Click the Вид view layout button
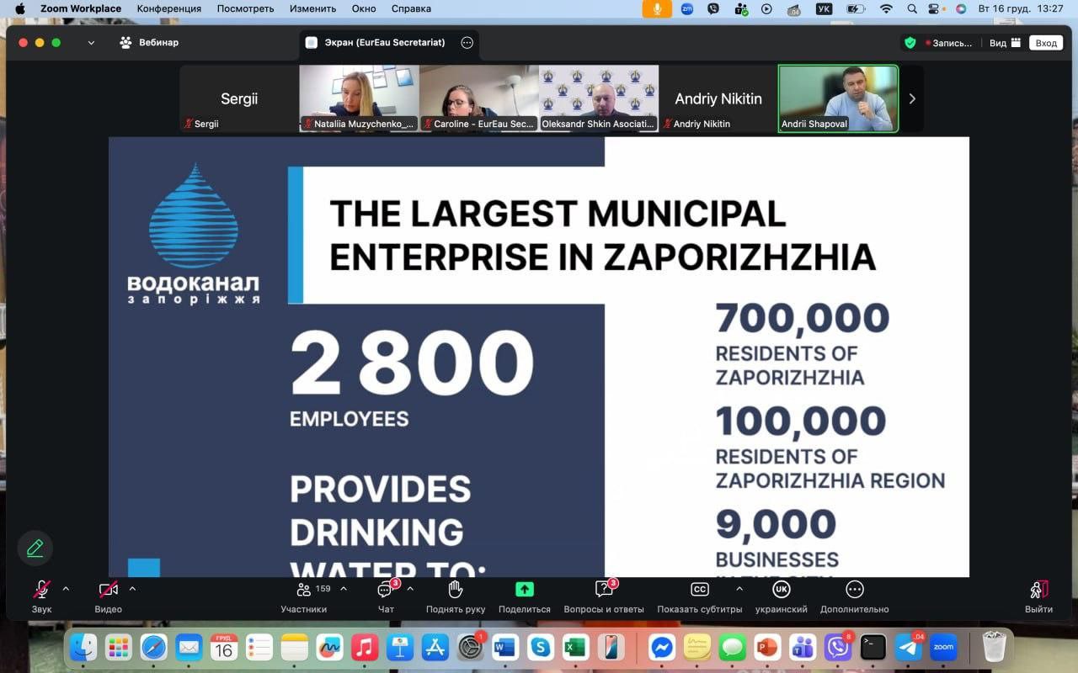1078x673 pixels. point(1005,43)
